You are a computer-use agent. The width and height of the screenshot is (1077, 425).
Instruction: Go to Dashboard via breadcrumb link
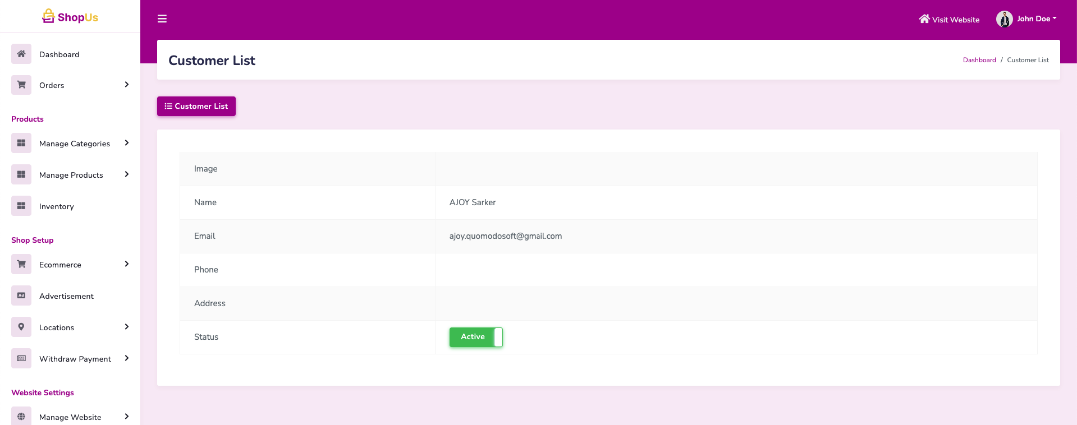click(979, 60)
